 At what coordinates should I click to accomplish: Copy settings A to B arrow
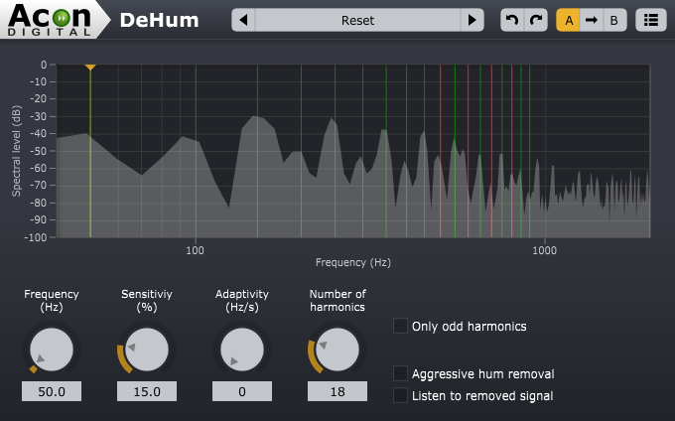(x=591, y=20)
